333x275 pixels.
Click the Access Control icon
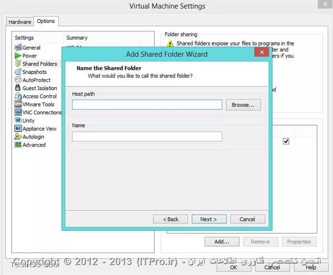click(18, 96)
